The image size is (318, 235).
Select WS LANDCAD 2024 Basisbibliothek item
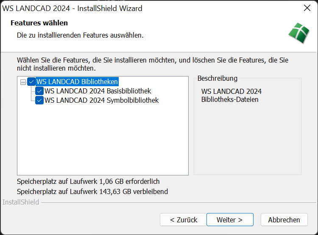(x=98, y=91)
